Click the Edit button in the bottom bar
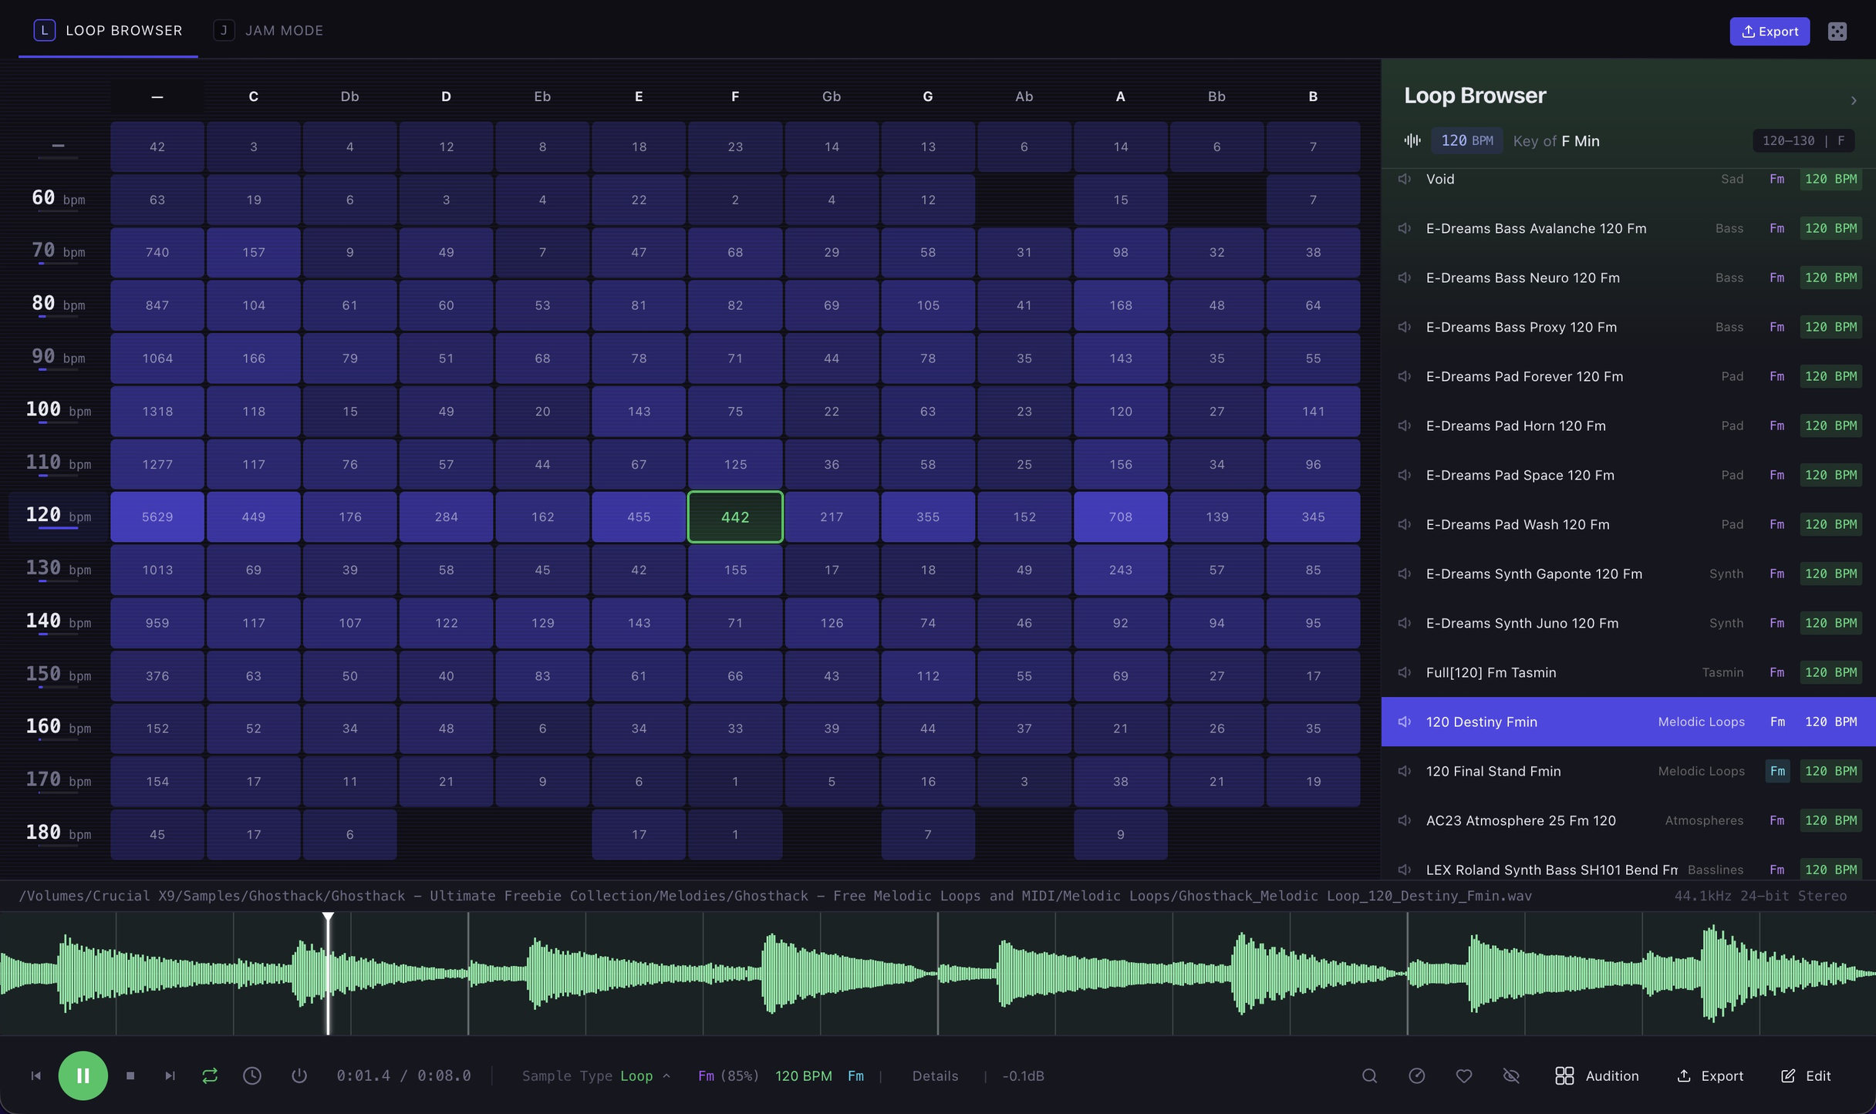The image size is (1876, 1114). [1806, 1075]
